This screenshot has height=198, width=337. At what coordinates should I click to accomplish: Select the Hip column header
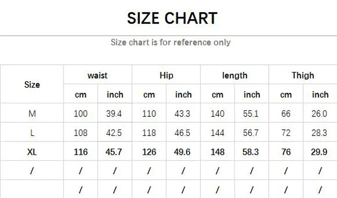[x=166, y=75]
